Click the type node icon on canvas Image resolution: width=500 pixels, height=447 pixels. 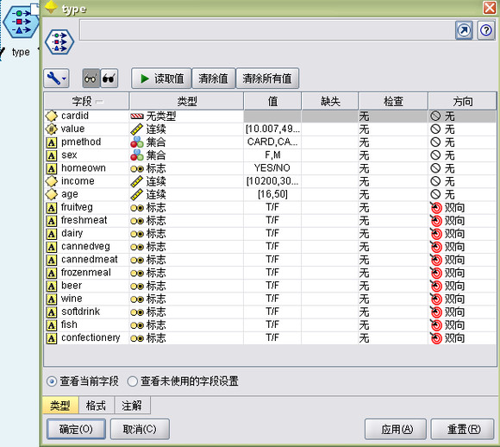click(x=21, y=22)
